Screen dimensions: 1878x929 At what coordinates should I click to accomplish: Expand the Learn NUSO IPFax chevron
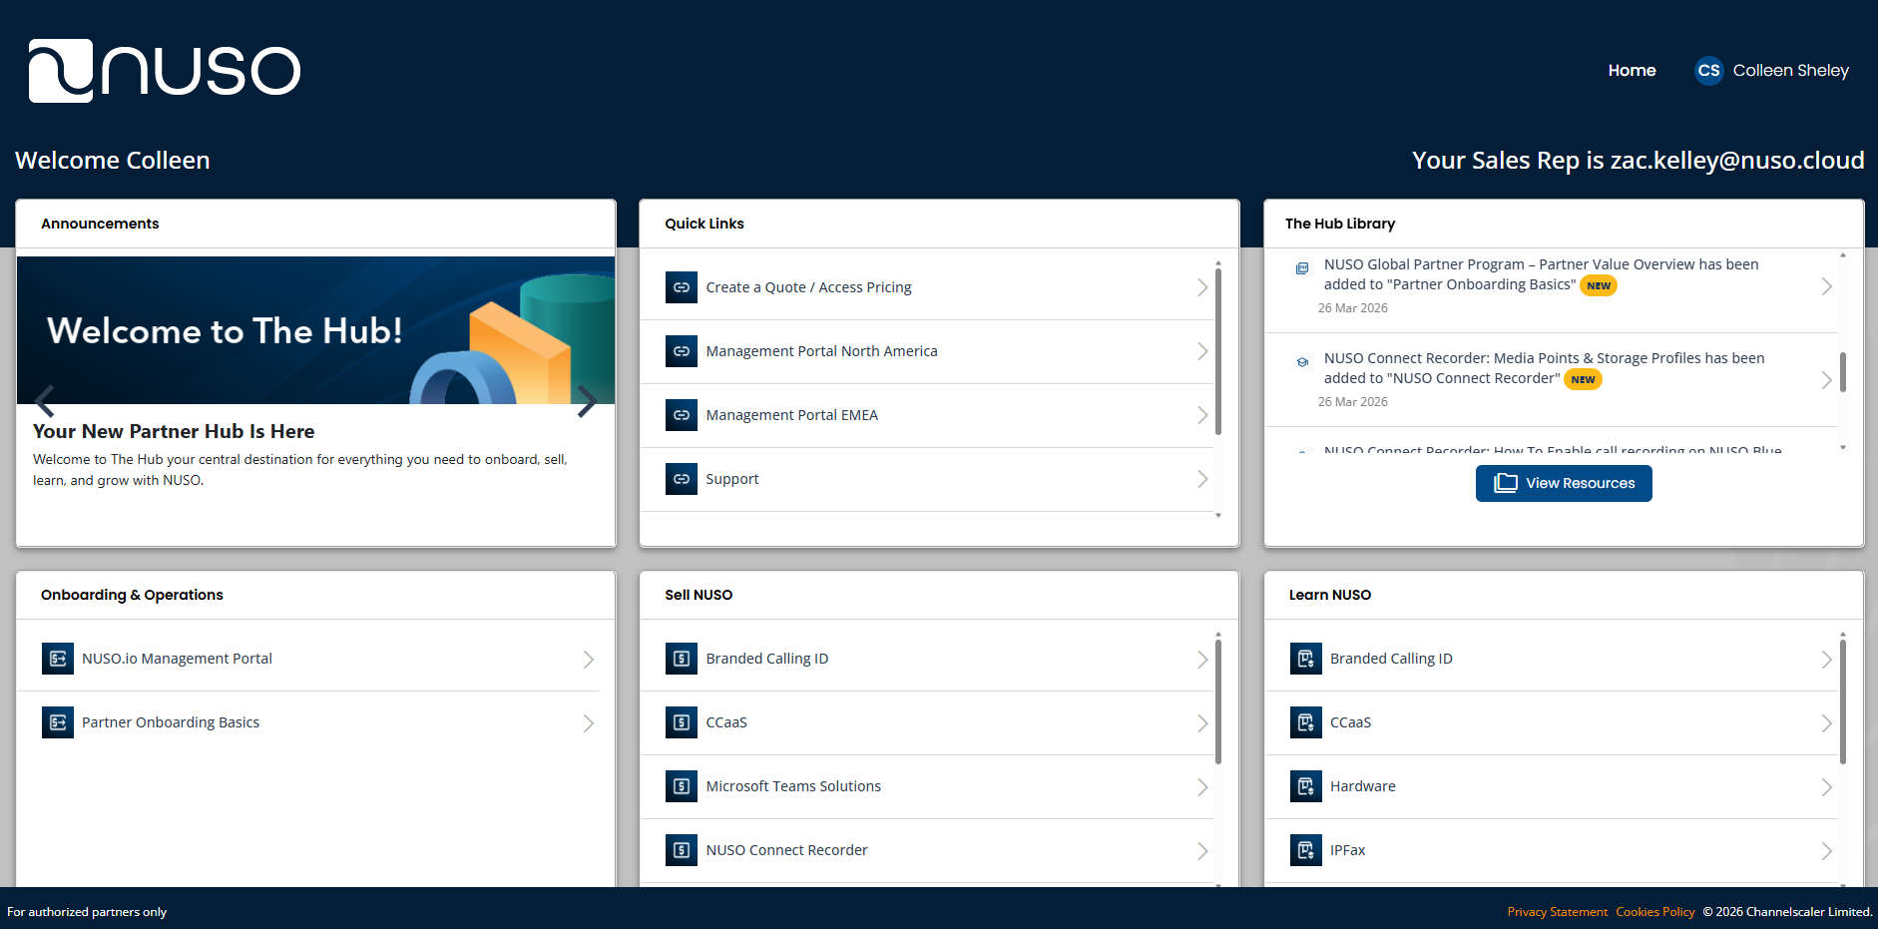coord(1826,851)
